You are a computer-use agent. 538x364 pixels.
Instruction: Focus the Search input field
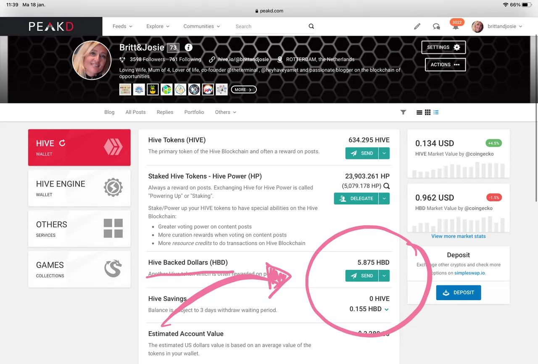point(271,26)
